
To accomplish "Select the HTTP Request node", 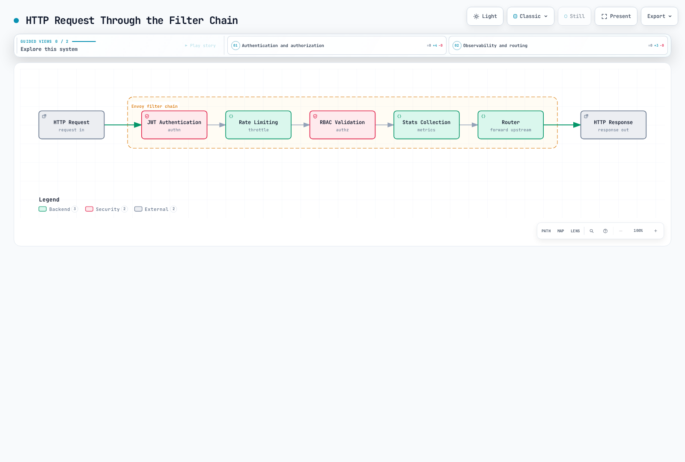I will tap(71, 125).
